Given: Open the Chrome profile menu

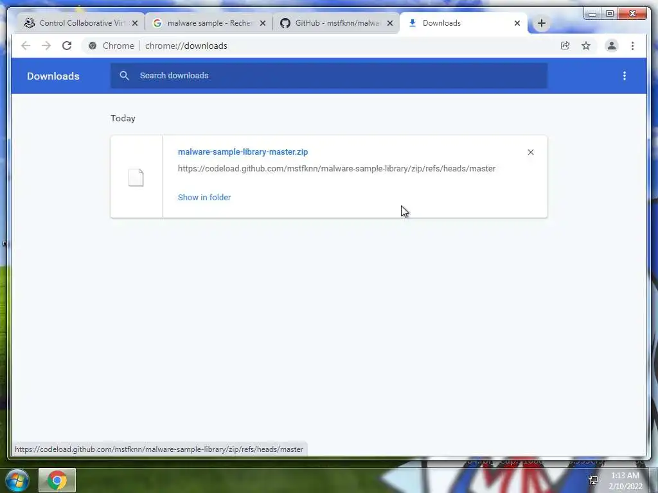Looking at the screenshot, I should coord(612,46).
